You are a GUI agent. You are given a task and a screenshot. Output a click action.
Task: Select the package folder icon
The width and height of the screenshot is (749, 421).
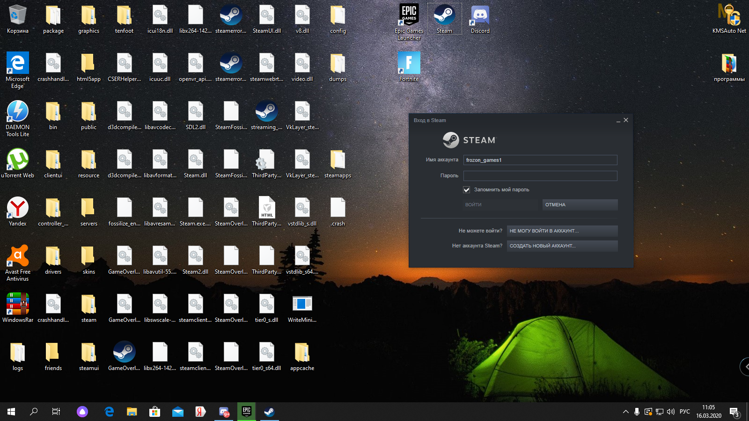(53, 19)
